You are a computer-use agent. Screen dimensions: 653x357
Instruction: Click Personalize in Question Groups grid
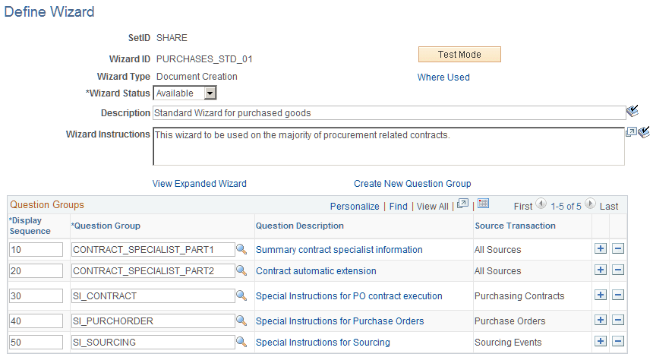click(x=355, y=206)
